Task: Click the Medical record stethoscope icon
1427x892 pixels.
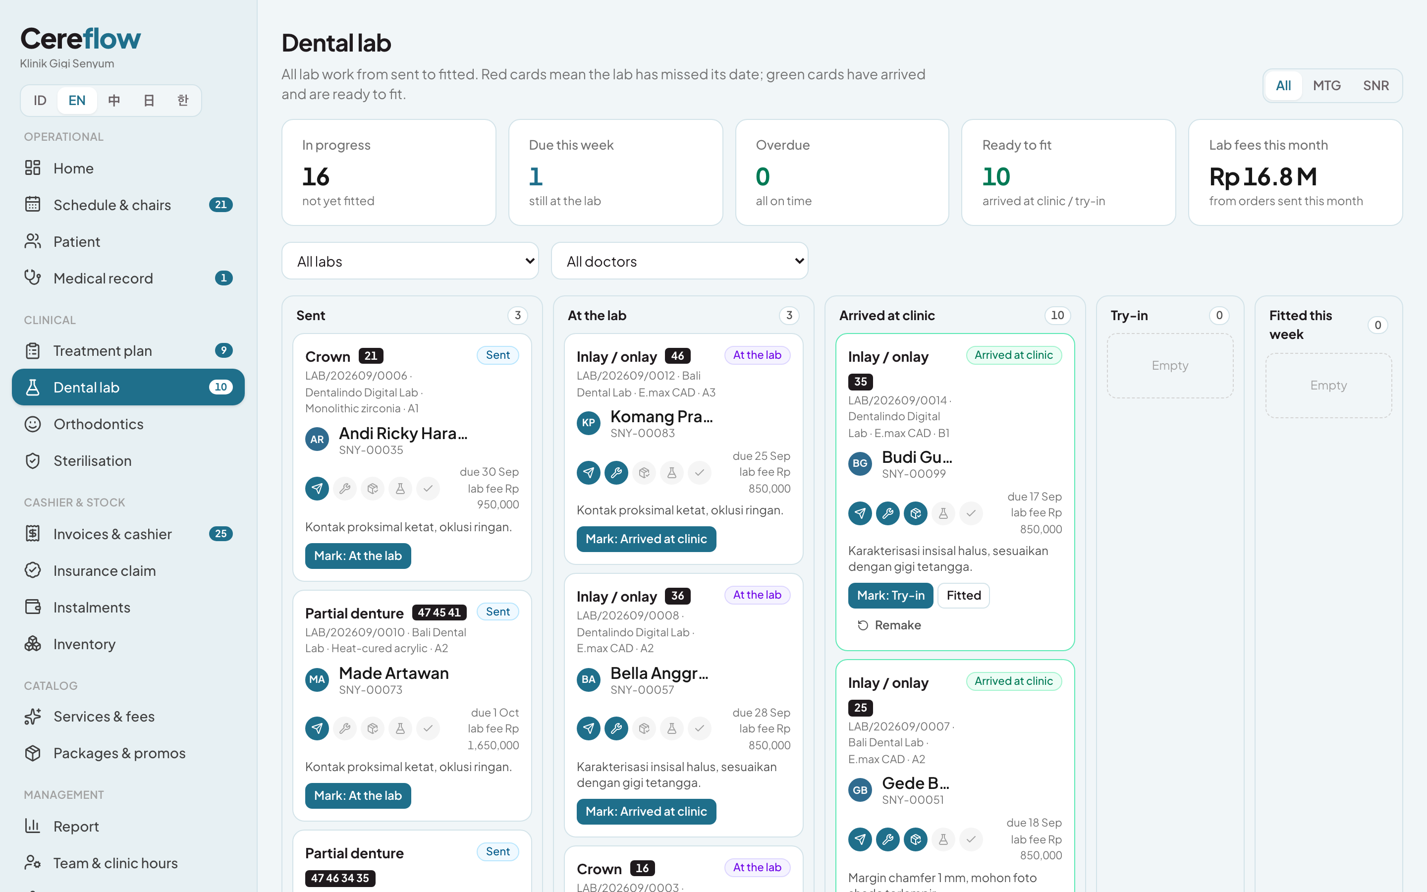Action: pyautogui.click(x=32, y=278)
